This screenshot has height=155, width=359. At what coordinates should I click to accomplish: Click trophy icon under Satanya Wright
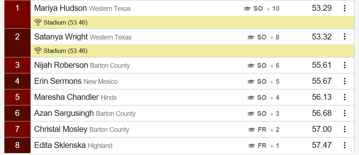pos(38,50)
